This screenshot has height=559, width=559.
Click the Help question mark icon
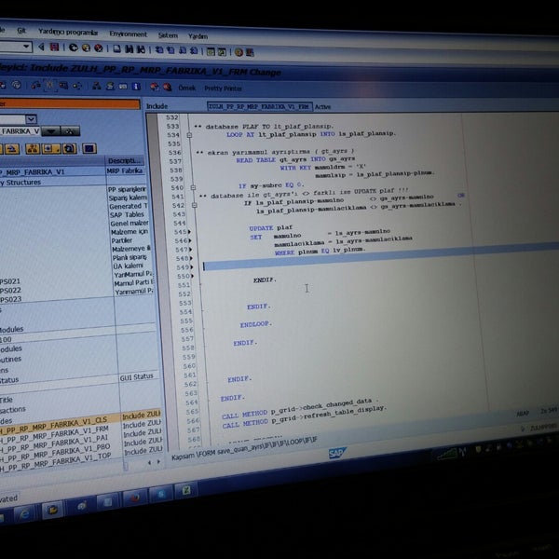point(239,52)
